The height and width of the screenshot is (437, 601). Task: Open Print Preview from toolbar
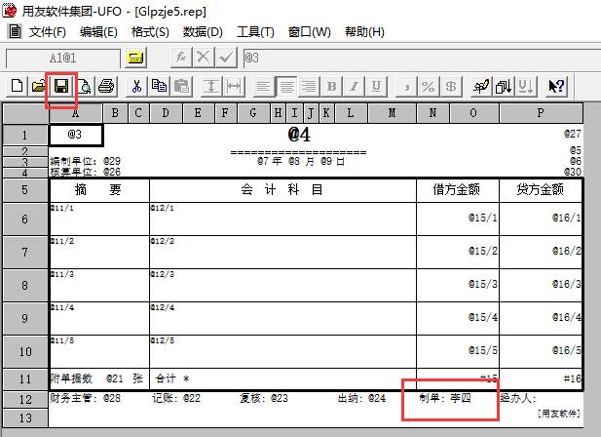[84, 87]
